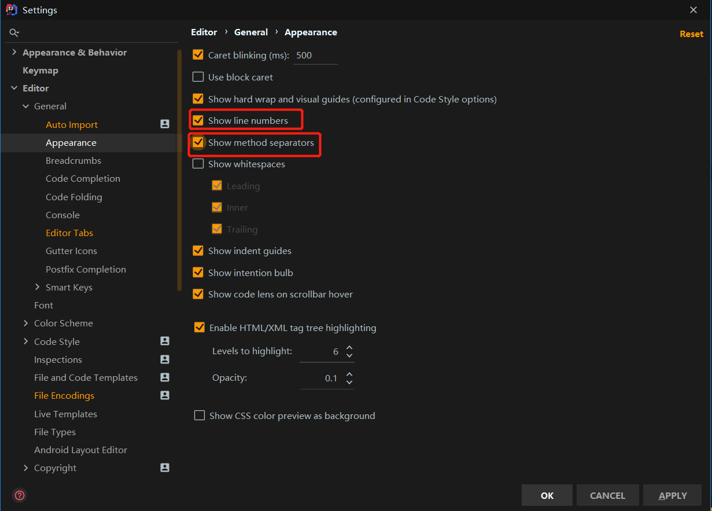
Task: Toggle the Caret blinking checkbox
Action: point(198,55)
